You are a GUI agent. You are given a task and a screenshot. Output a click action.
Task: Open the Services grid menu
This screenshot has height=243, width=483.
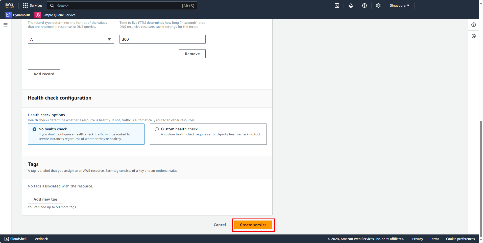26,6
